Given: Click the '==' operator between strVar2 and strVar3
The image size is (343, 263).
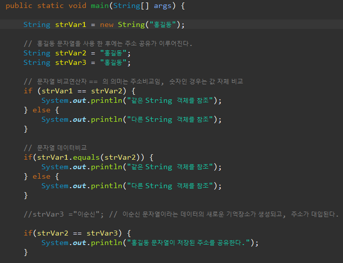Looking at the screenshot, I should click(x=77, y=233).
